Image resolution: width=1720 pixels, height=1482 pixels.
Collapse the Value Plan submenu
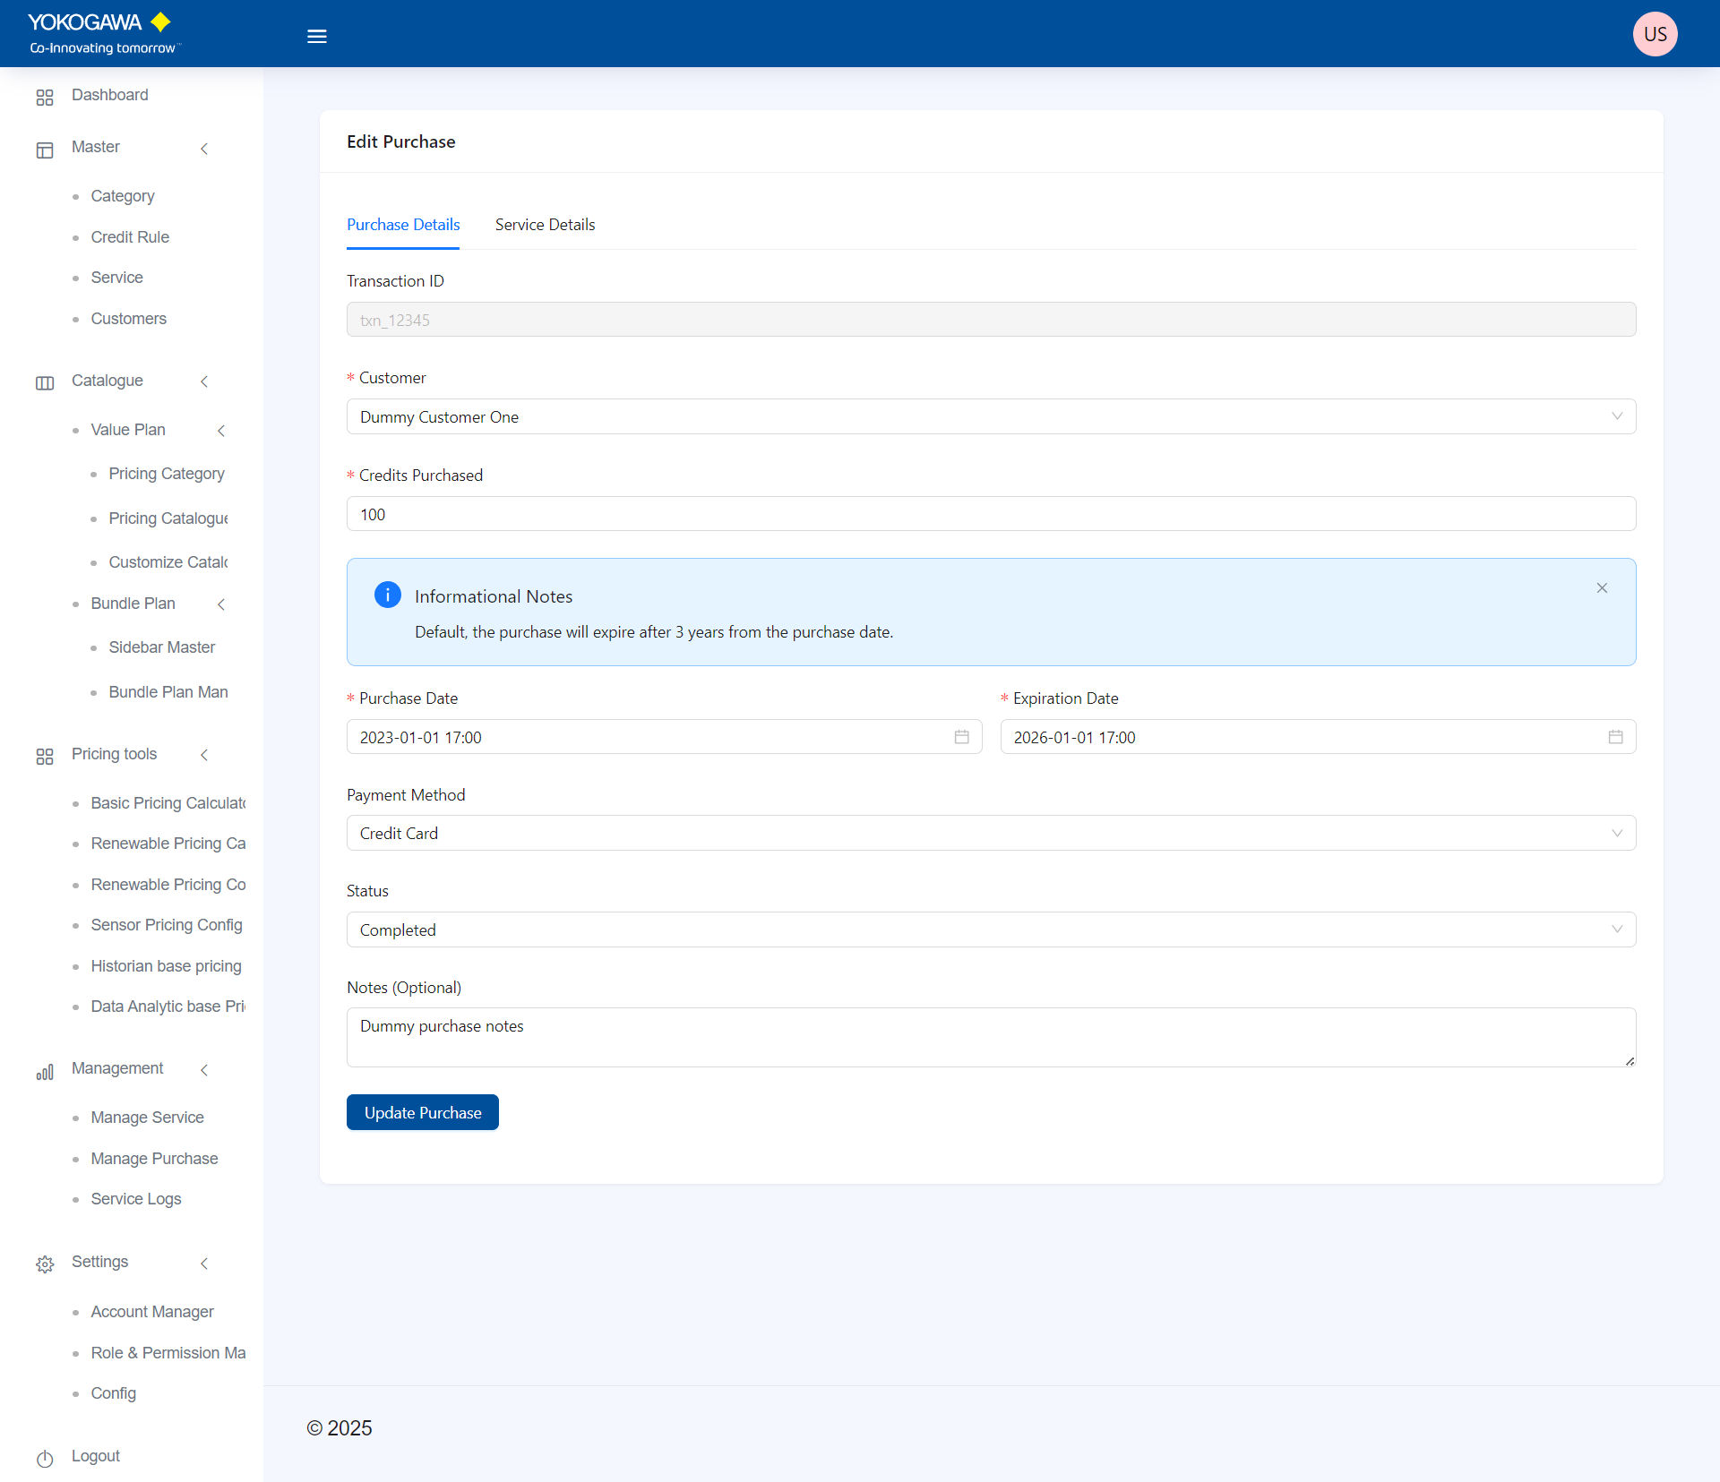coord(221,431)
